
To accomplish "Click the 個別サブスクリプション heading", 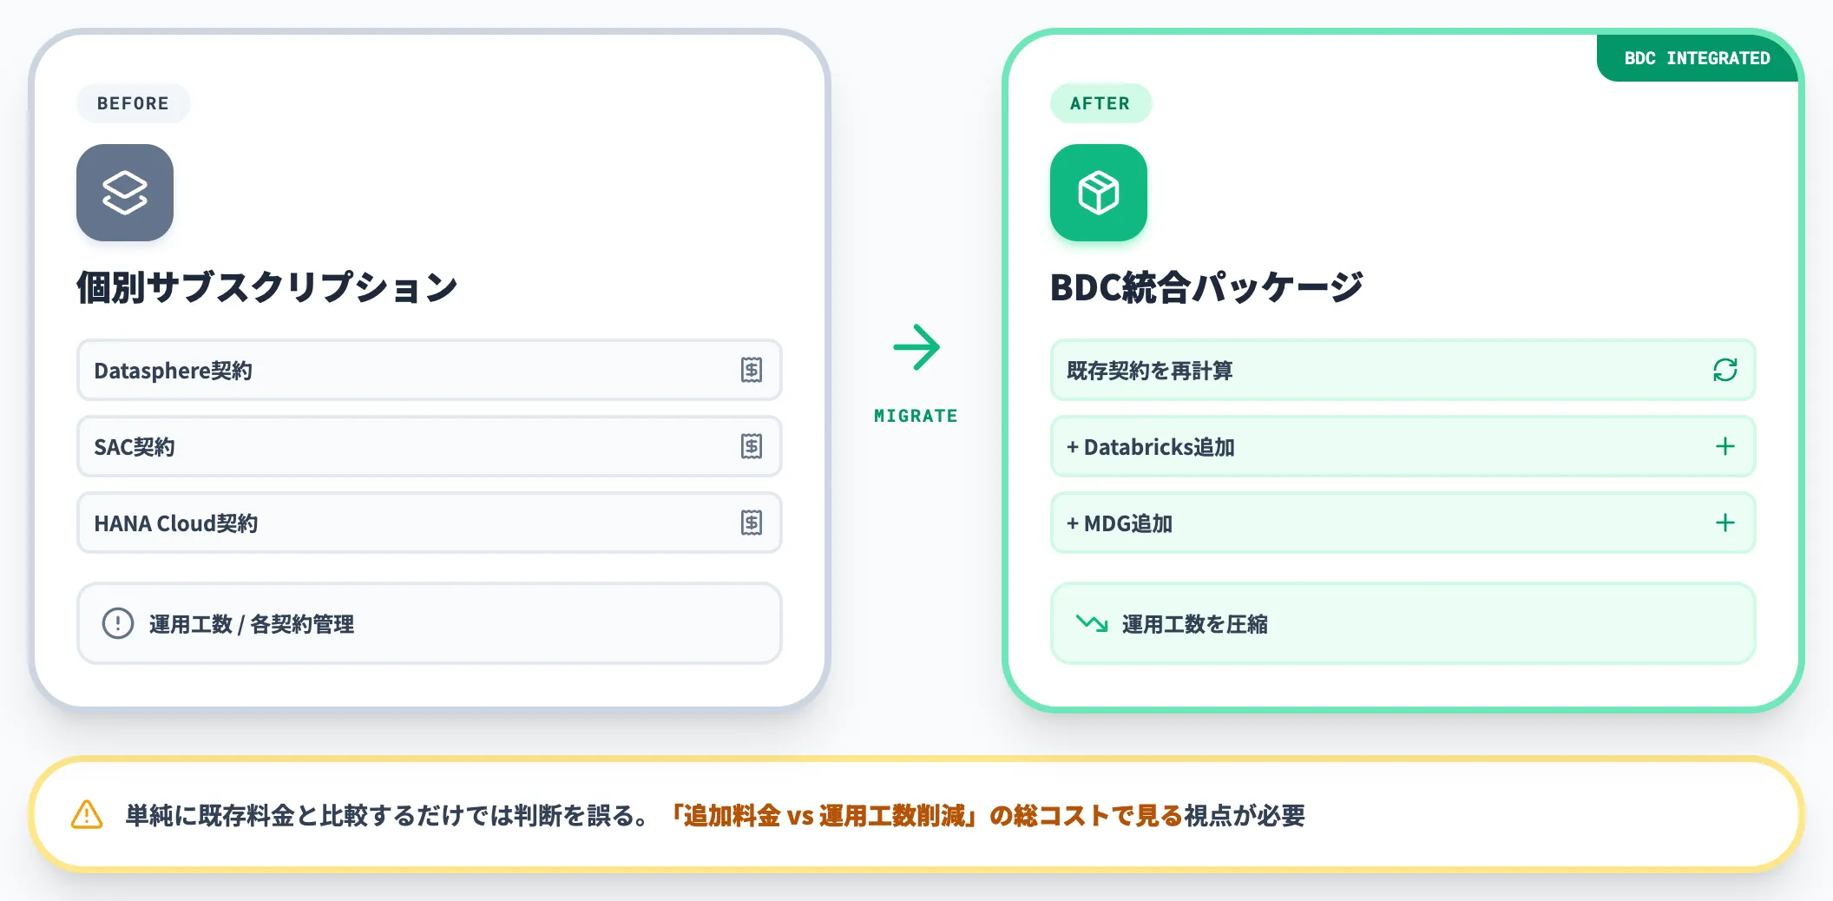I will click(267, 287).
